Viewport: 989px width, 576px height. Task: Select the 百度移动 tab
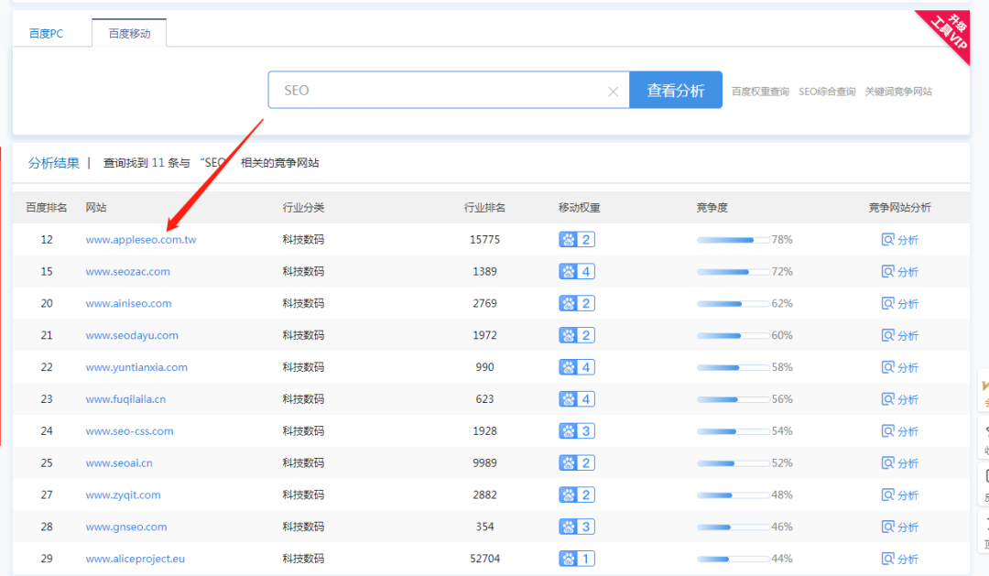pos(129,34)
